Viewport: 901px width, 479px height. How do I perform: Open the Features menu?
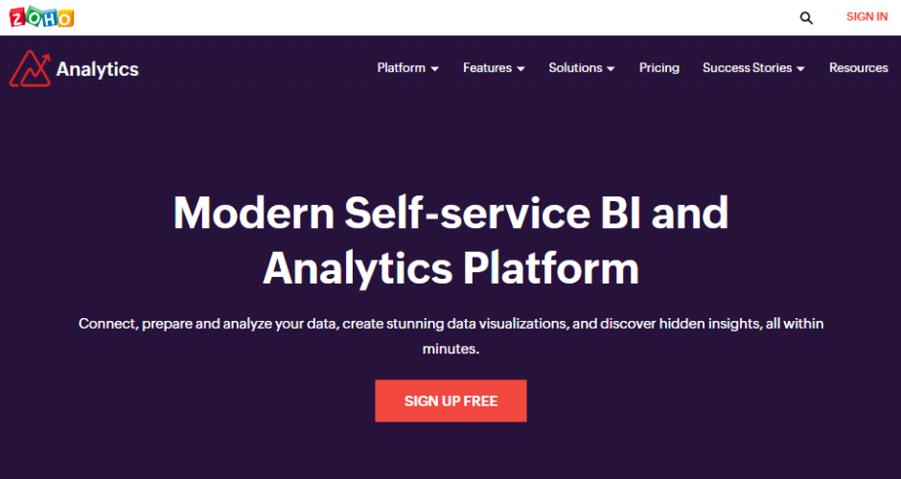487,68
